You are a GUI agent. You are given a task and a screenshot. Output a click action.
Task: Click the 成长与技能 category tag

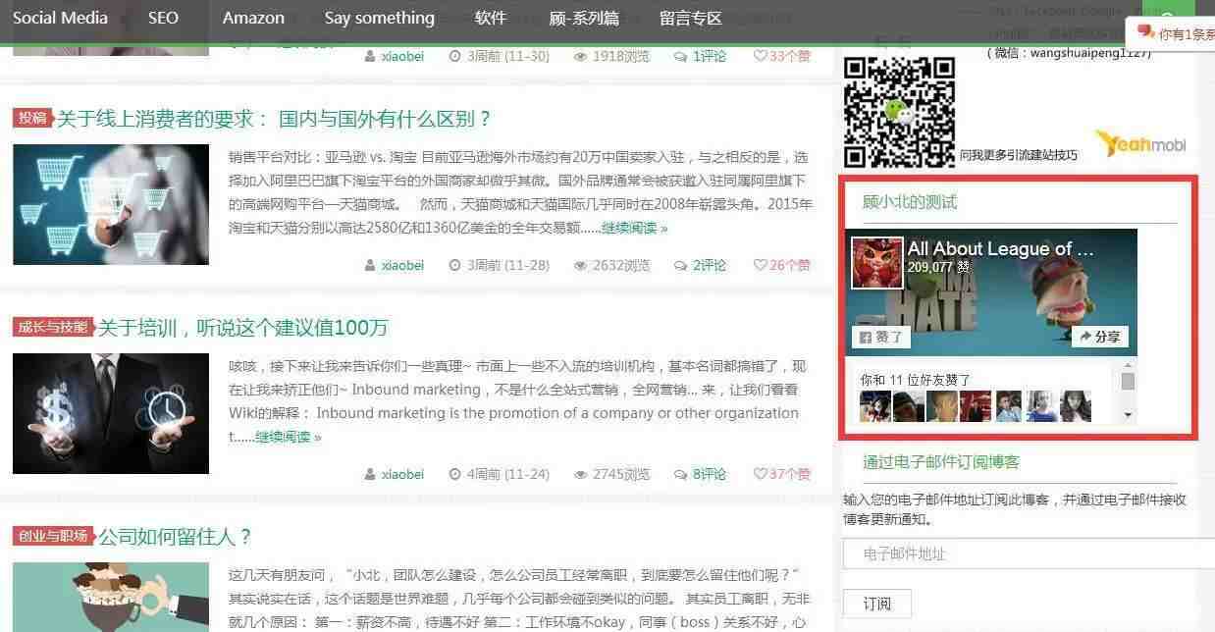coord(53,327)
